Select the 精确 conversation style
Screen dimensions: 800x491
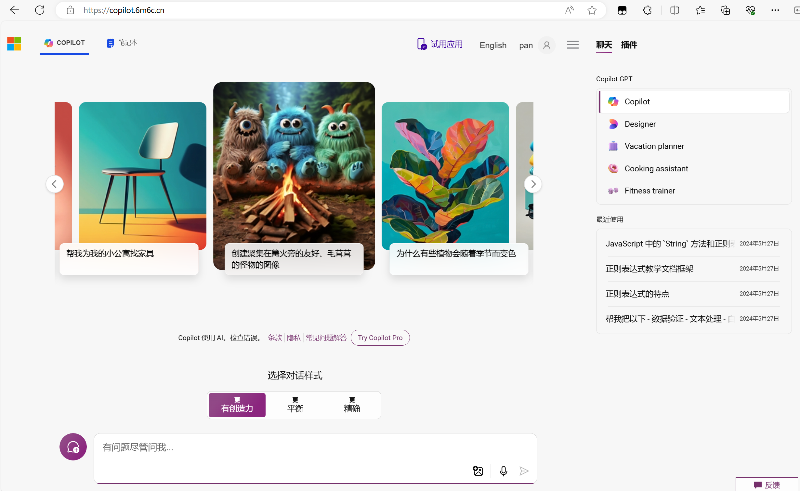click(352, 405)
